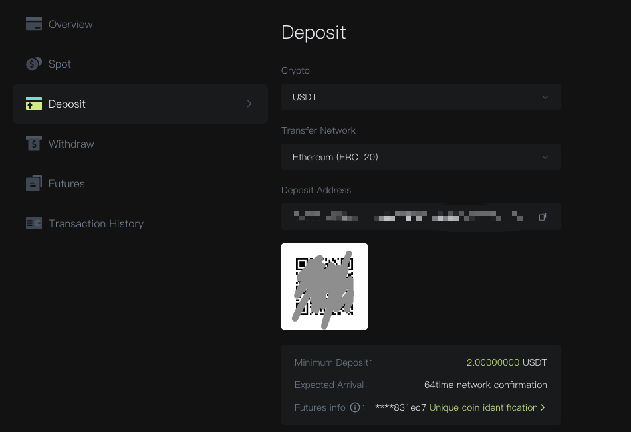The image size is (631, 432).
Task: Open Transaction History text label
Action: (96, 223)
